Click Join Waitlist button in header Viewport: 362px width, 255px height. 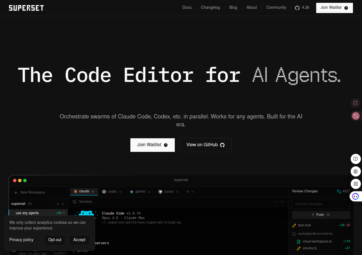pos(335,8)
